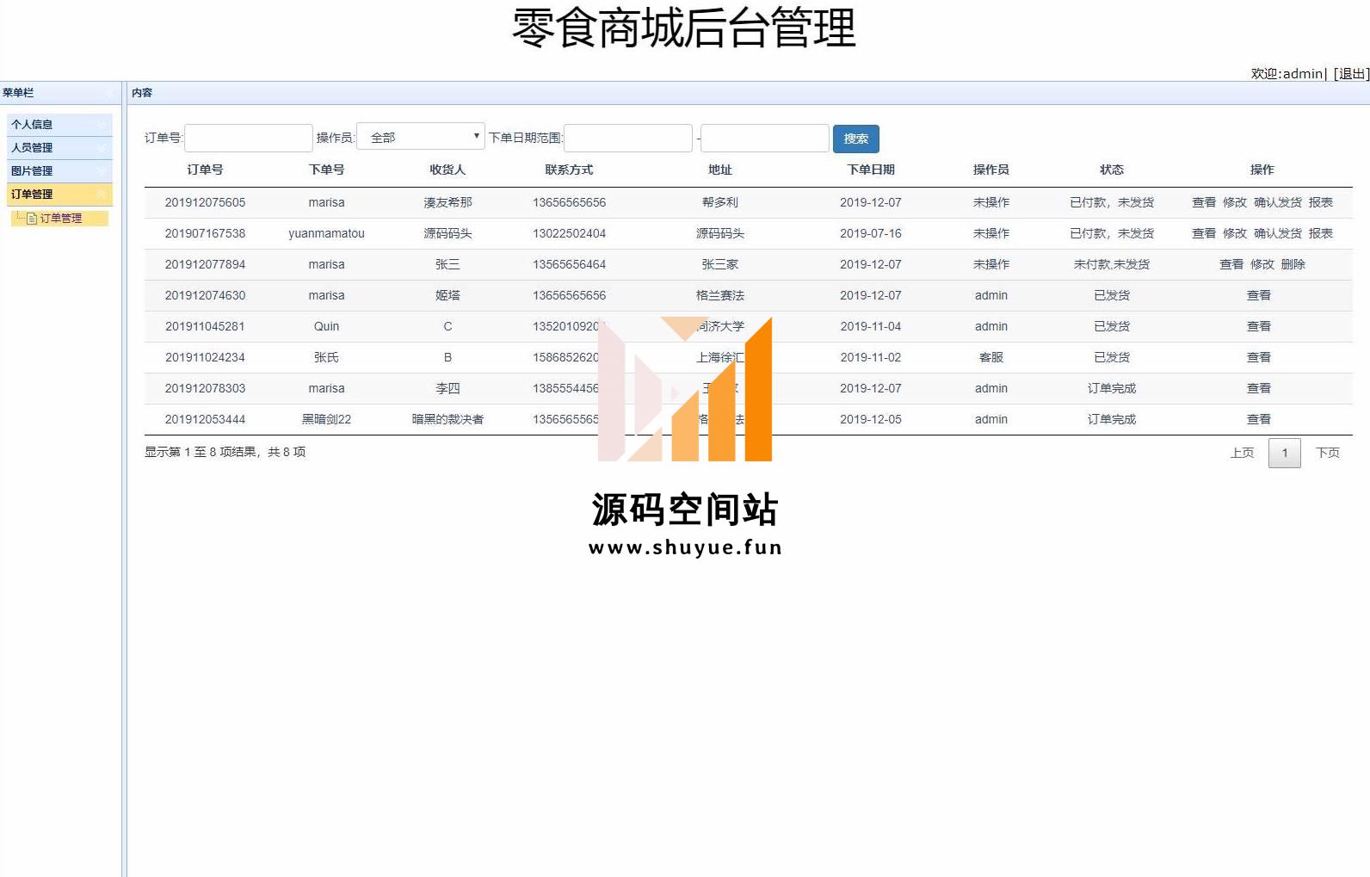
Task: Go to the 下页 next page
Action: tap(1327, 454)
